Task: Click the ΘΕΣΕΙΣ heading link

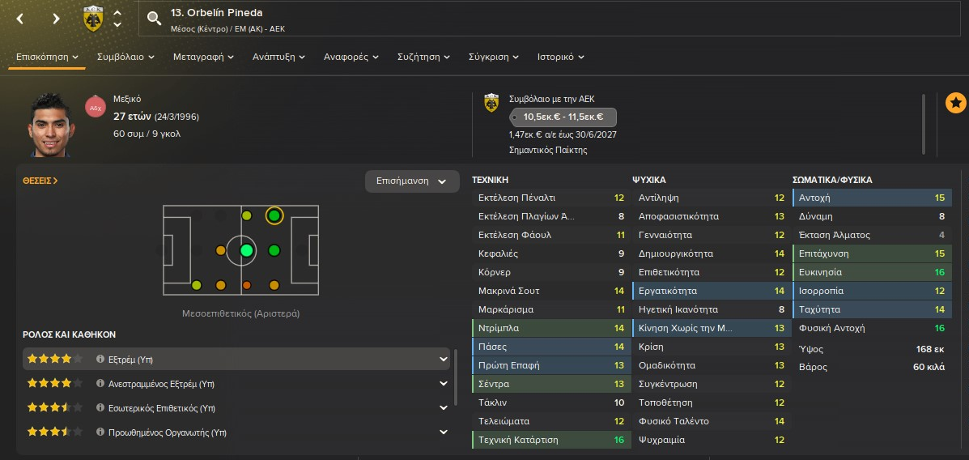Action: [40, 181]
